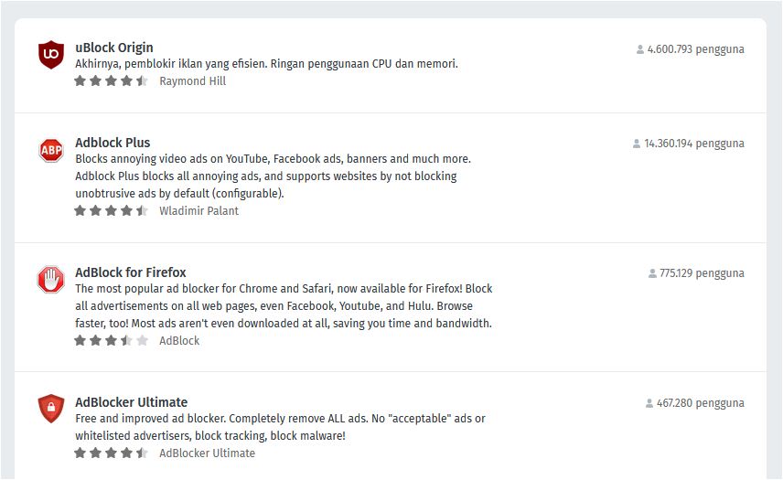Click author name Wladimir Palant
This screenshot has height=480, width=783.
[198, 211]
